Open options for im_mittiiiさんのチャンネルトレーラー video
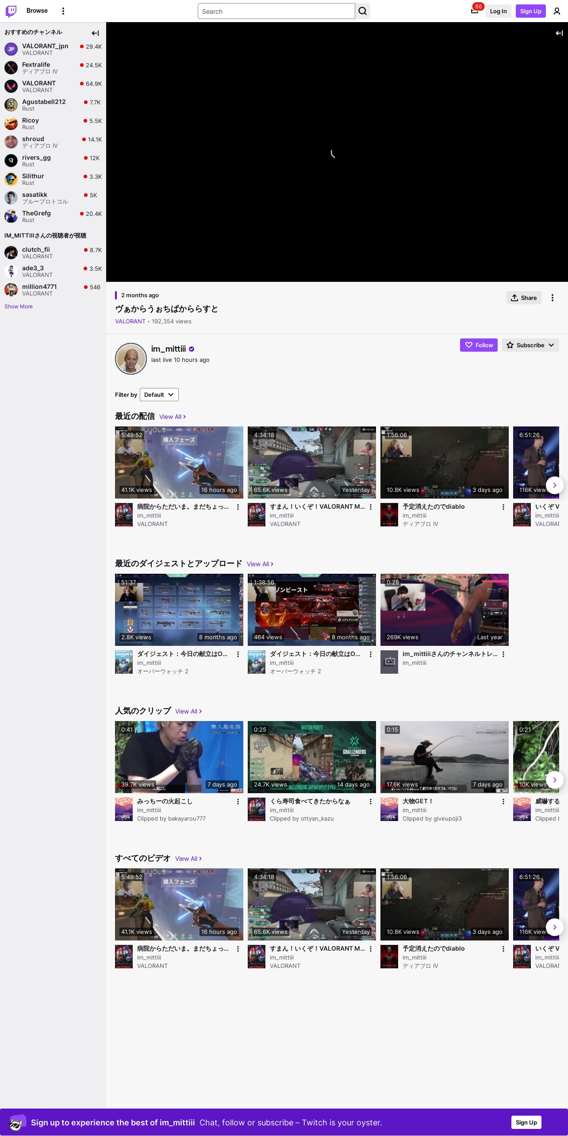The image size is (568, 1136). 503,654
